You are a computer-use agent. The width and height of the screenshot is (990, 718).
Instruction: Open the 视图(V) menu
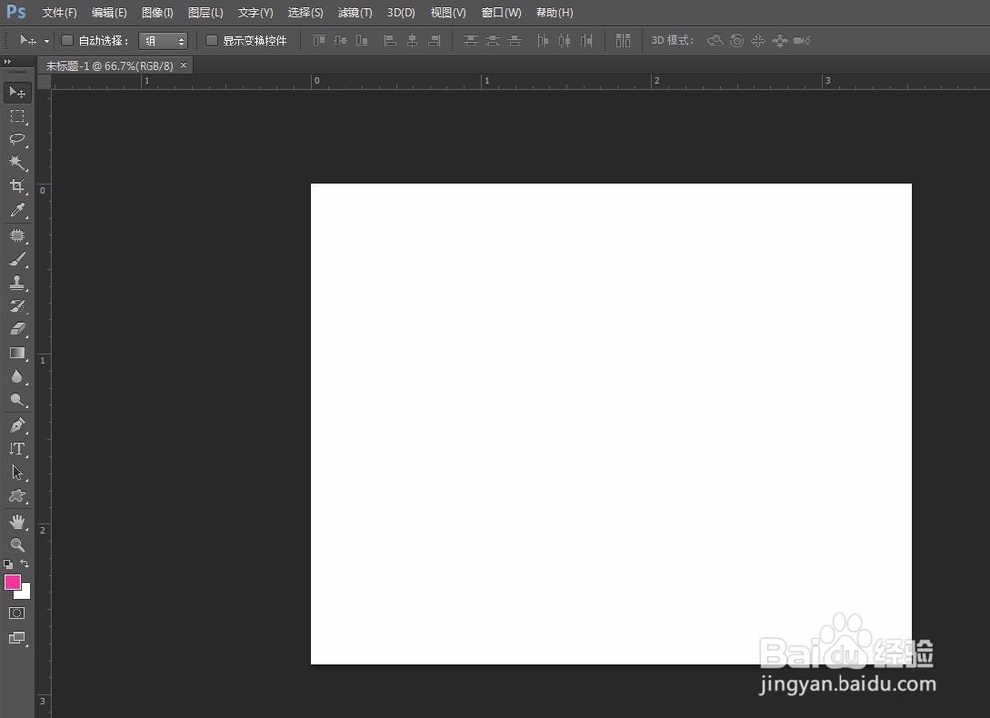[x=448, y=13]
